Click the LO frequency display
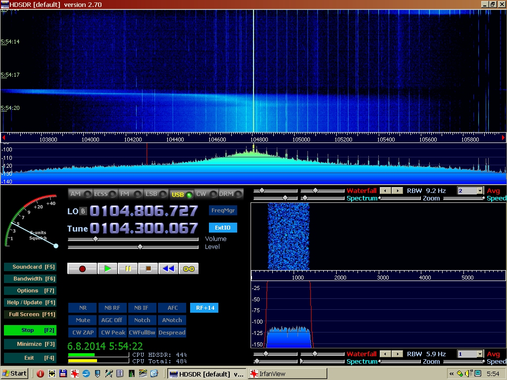 click(144, 211)
